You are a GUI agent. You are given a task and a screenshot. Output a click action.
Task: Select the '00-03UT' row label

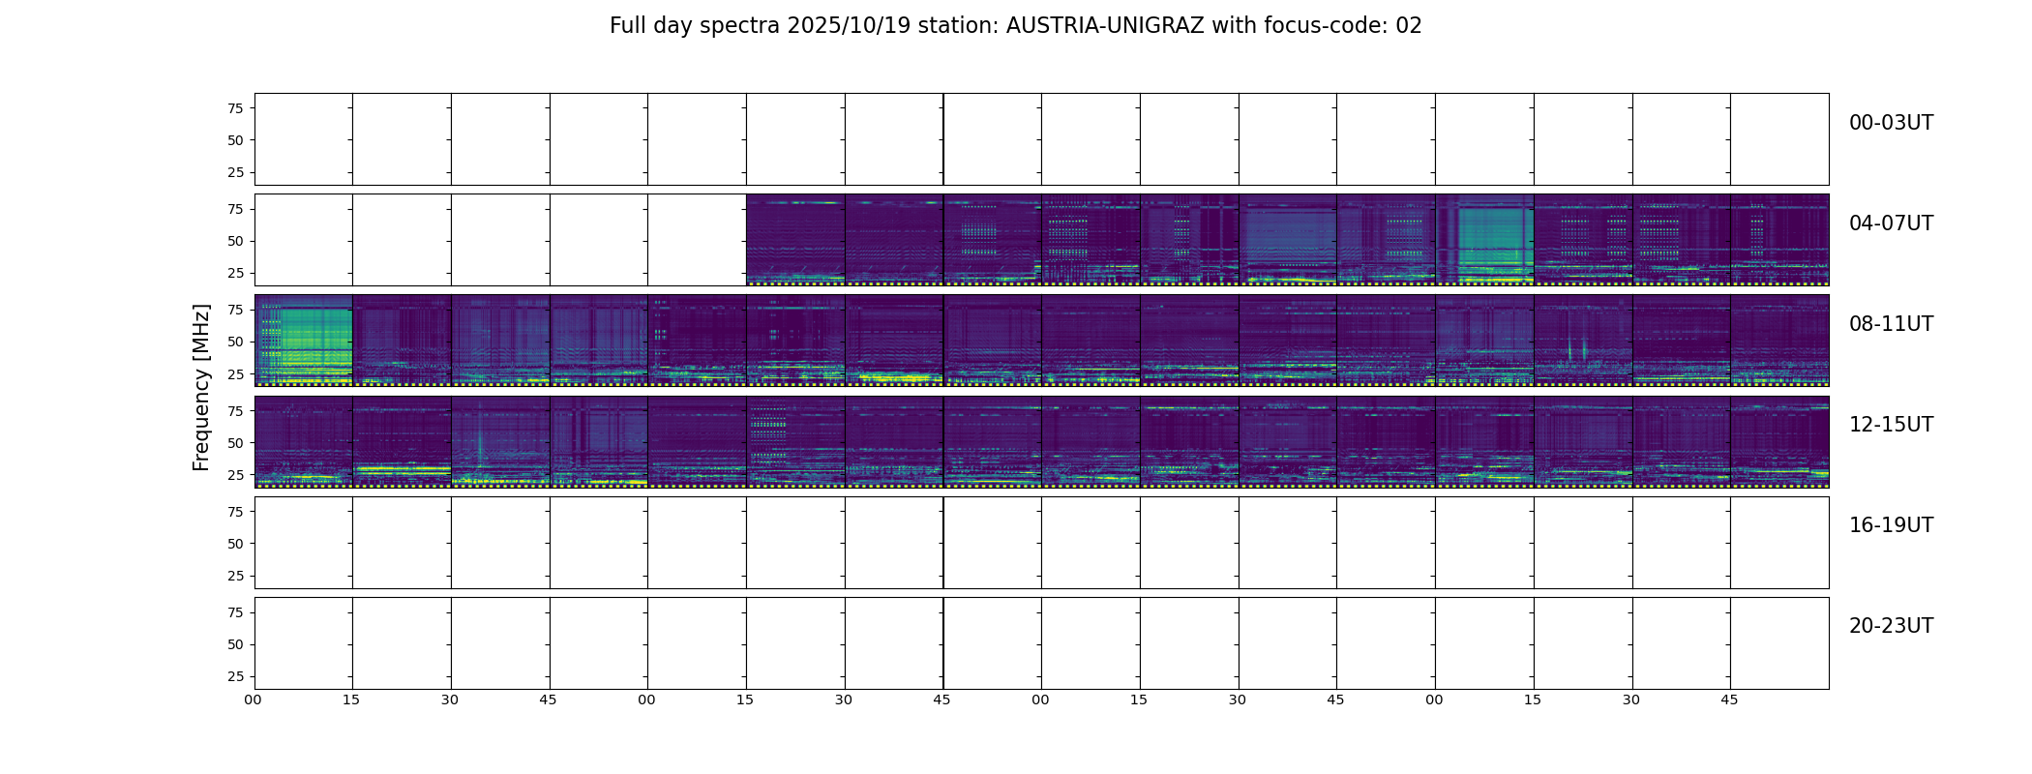pos(1891,123)
